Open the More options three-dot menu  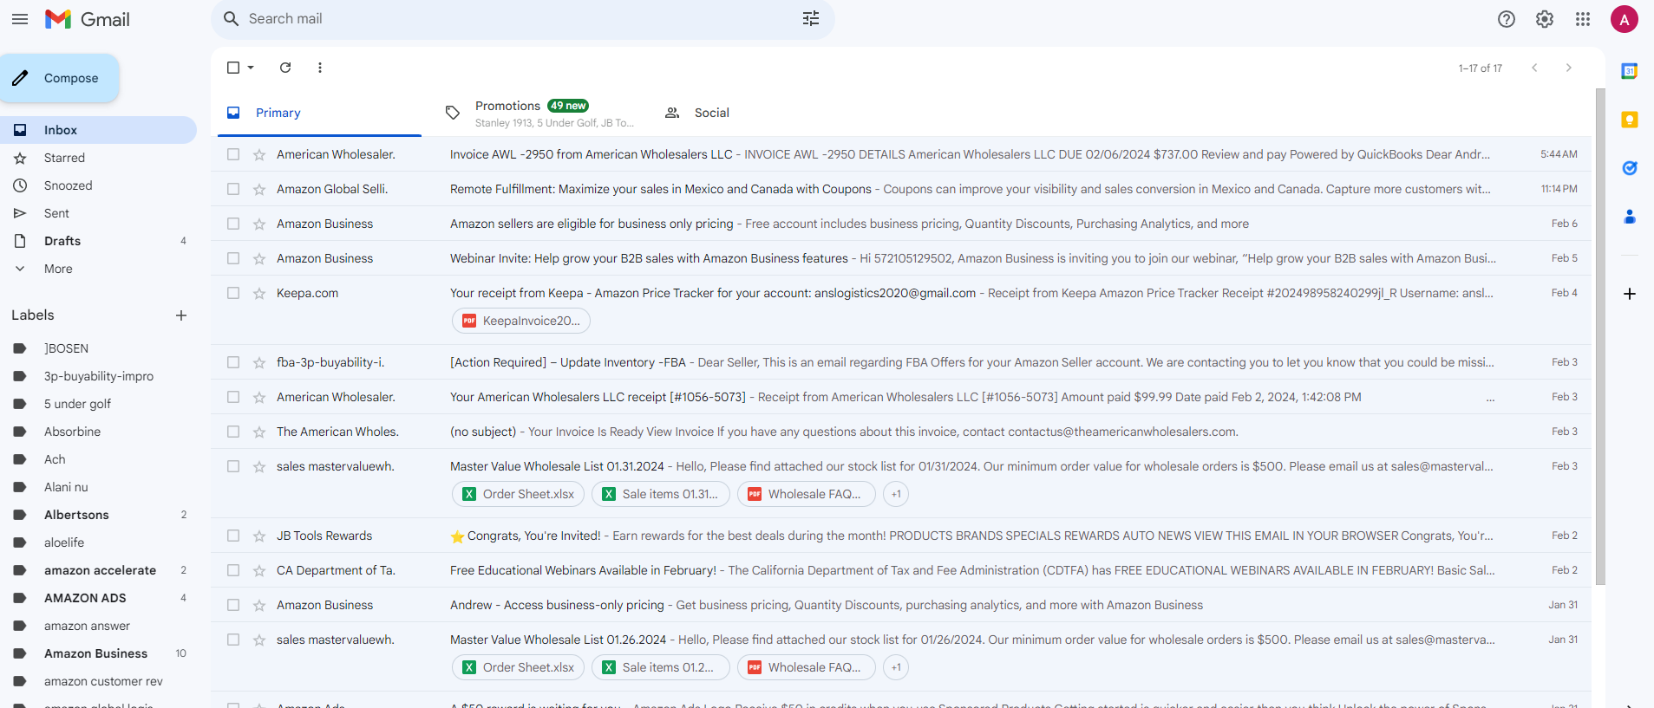pyautogui.click(x=320, y=68)
